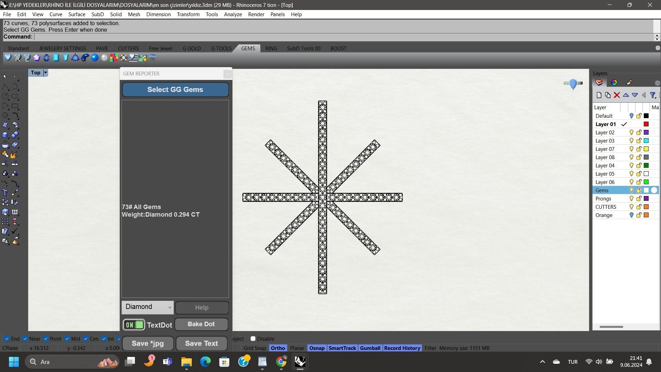Open the Diamond material dropdown
661x372 pixels.
[x=147, y=307]
